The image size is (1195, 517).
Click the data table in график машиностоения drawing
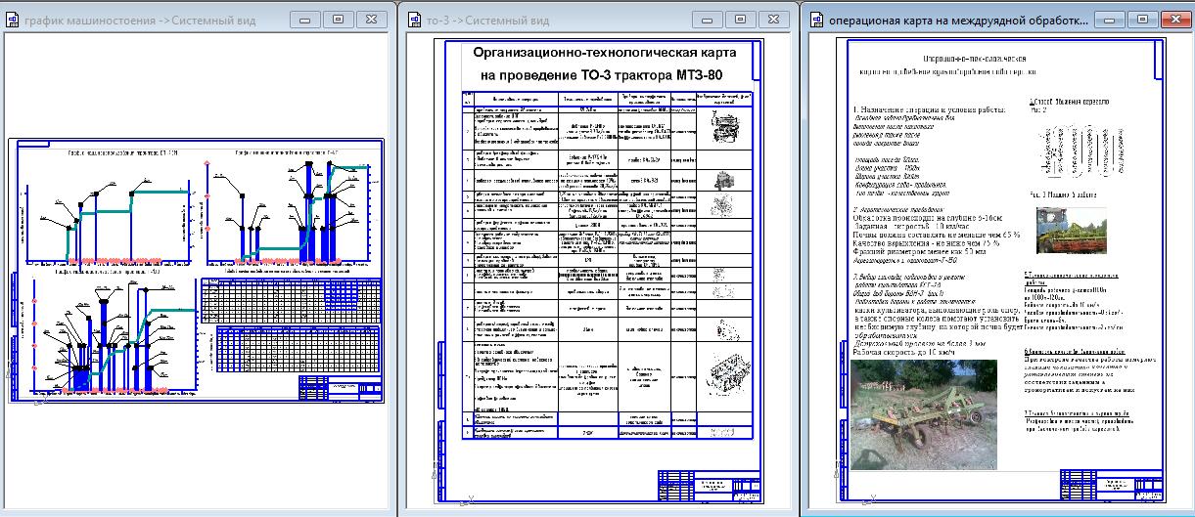coord(290,323)
